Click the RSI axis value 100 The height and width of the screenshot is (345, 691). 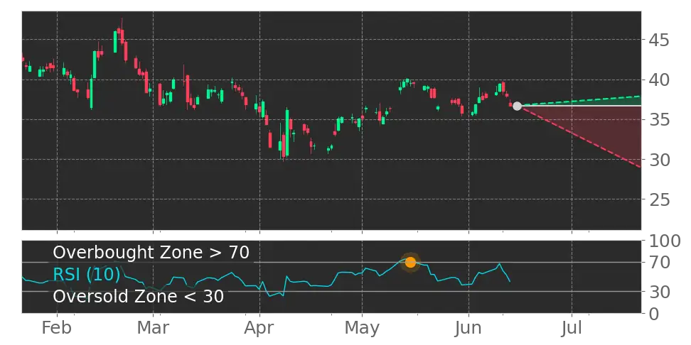665,241
